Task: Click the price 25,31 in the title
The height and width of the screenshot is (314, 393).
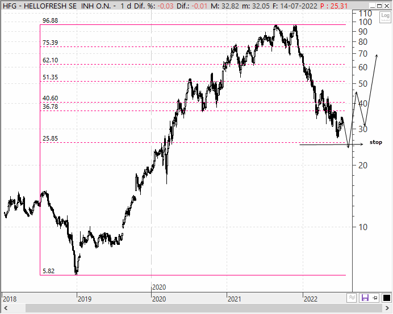Action: 339,6
